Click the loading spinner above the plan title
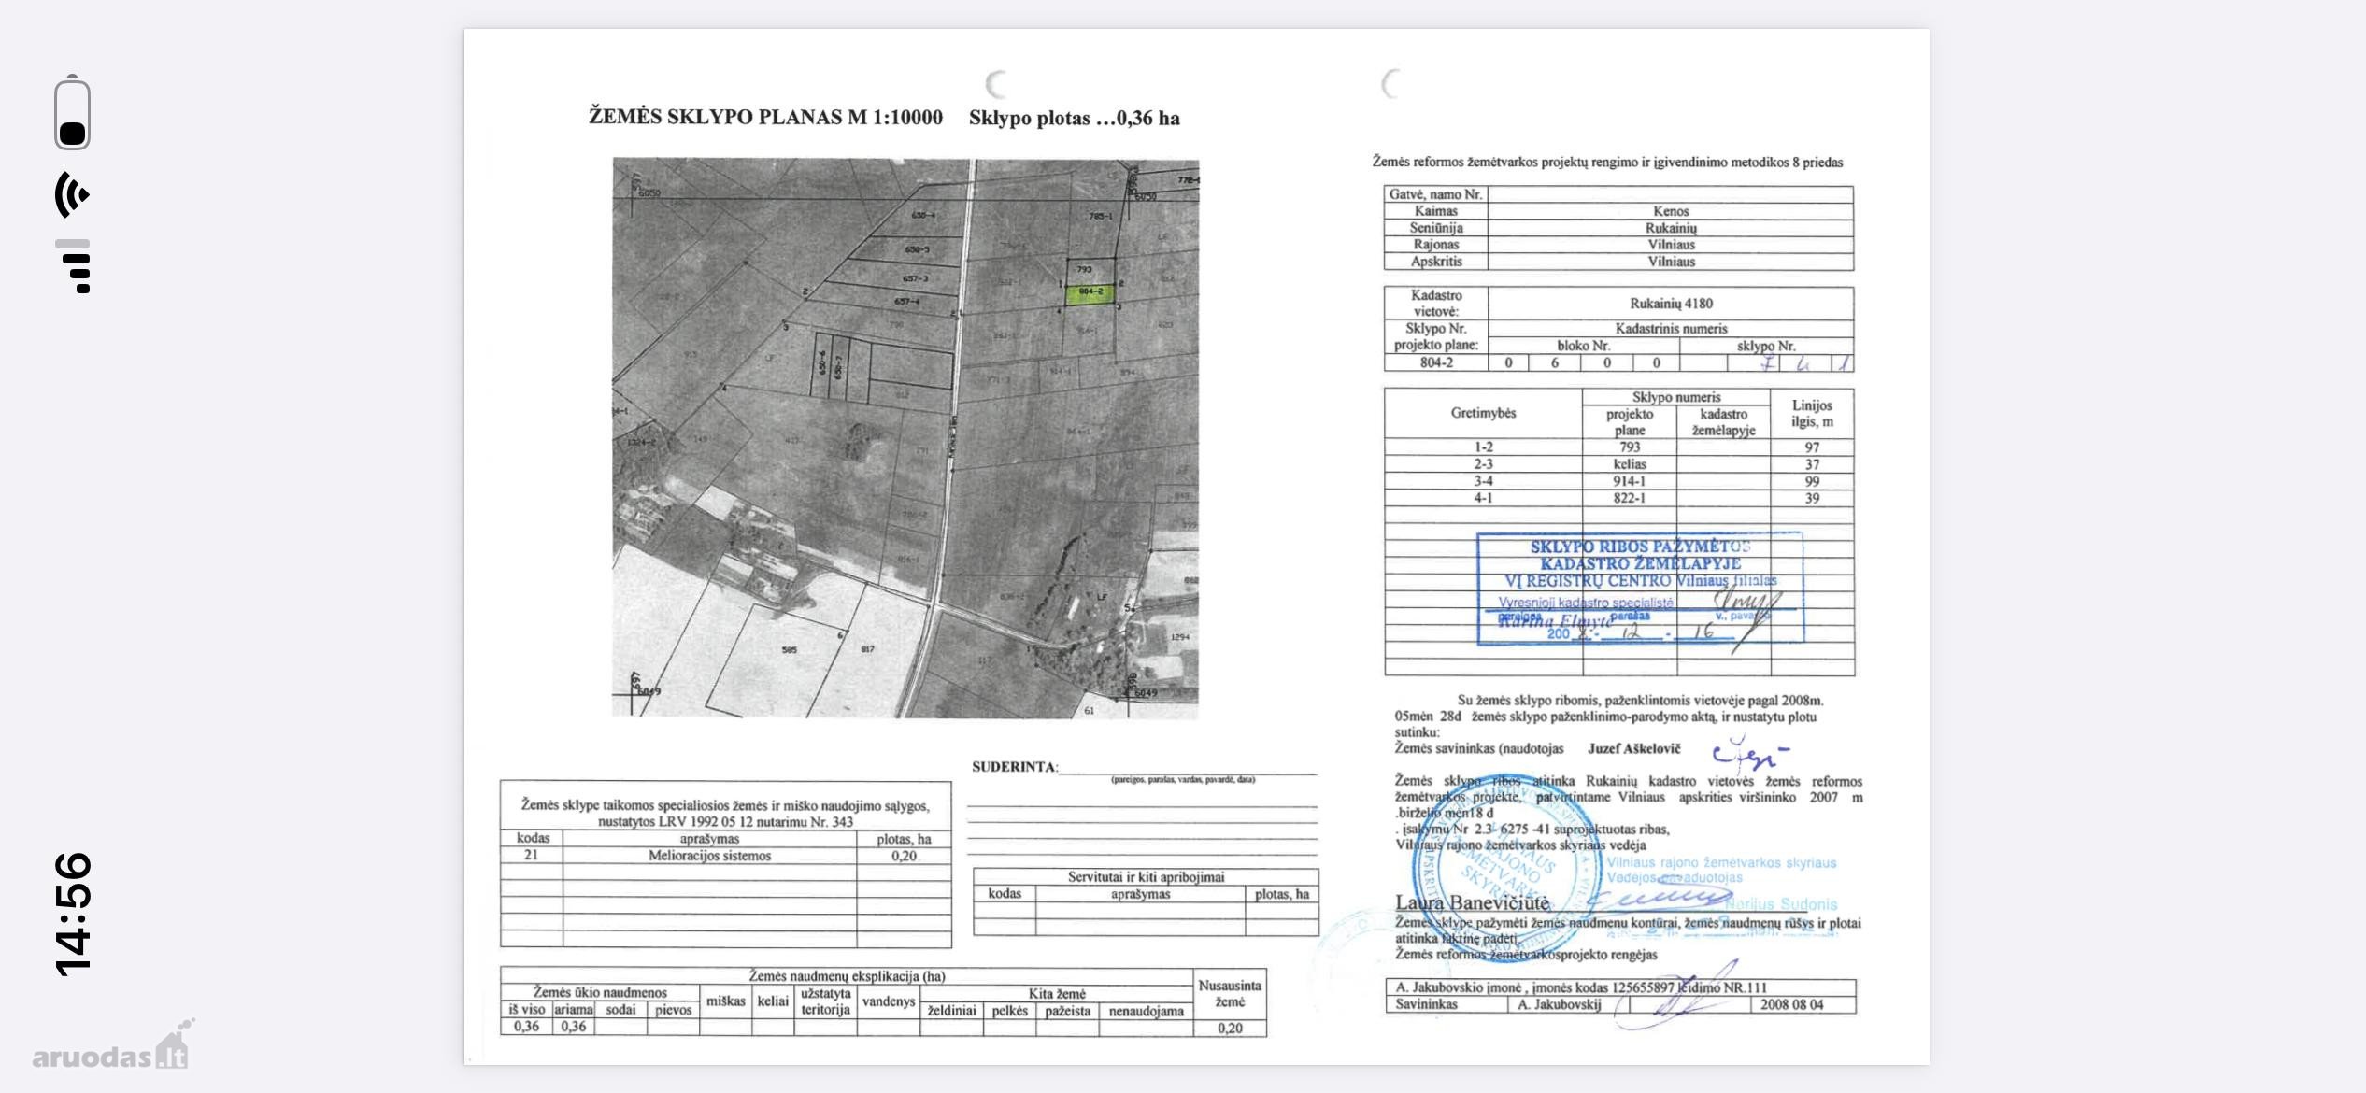The image size is (2366, 1093). tap(996, 85)
